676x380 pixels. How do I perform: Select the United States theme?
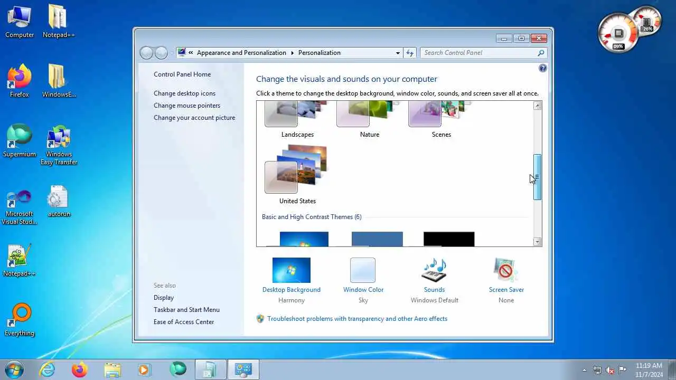[297, 176]
